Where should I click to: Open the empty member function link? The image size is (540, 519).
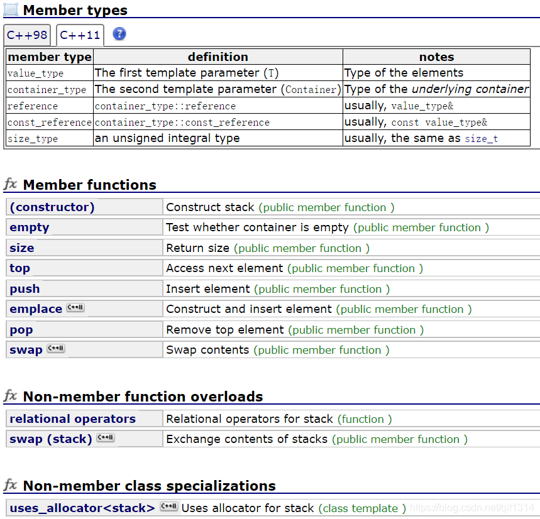point(30,227)
